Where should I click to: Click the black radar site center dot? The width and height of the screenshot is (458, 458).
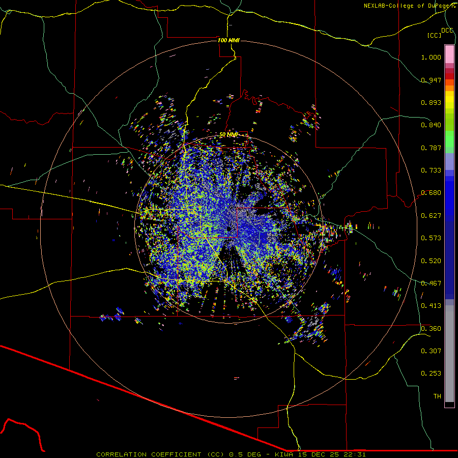click(229, 228)
